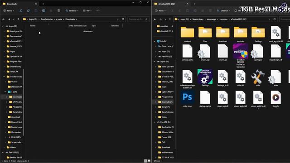This screenshot has width=290, height=163.
Task: Open Master League folder in left tree
Action: [x=15, y=127]
